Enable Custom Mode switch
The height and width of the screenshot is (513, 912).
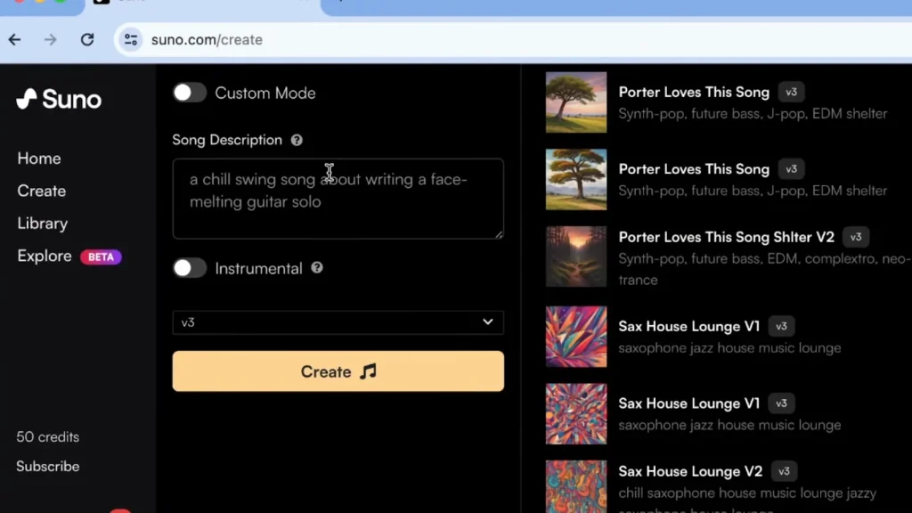pos(189,93)
